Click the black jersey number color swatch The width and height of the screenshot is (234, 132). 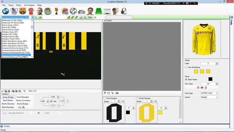tap(128, 113)
